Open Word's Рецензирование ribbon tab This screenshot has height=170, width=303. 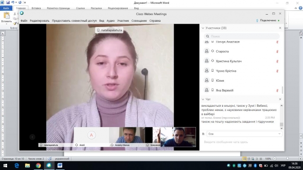coord(118,8)
